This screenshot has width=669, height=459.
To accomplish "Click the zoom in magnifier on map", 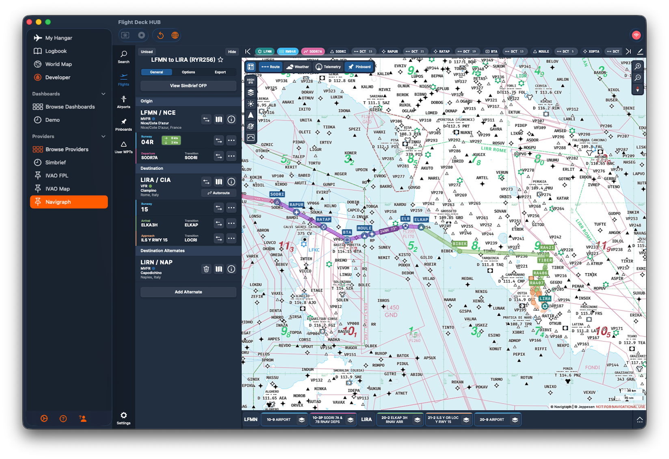I will tap(638, 66).
